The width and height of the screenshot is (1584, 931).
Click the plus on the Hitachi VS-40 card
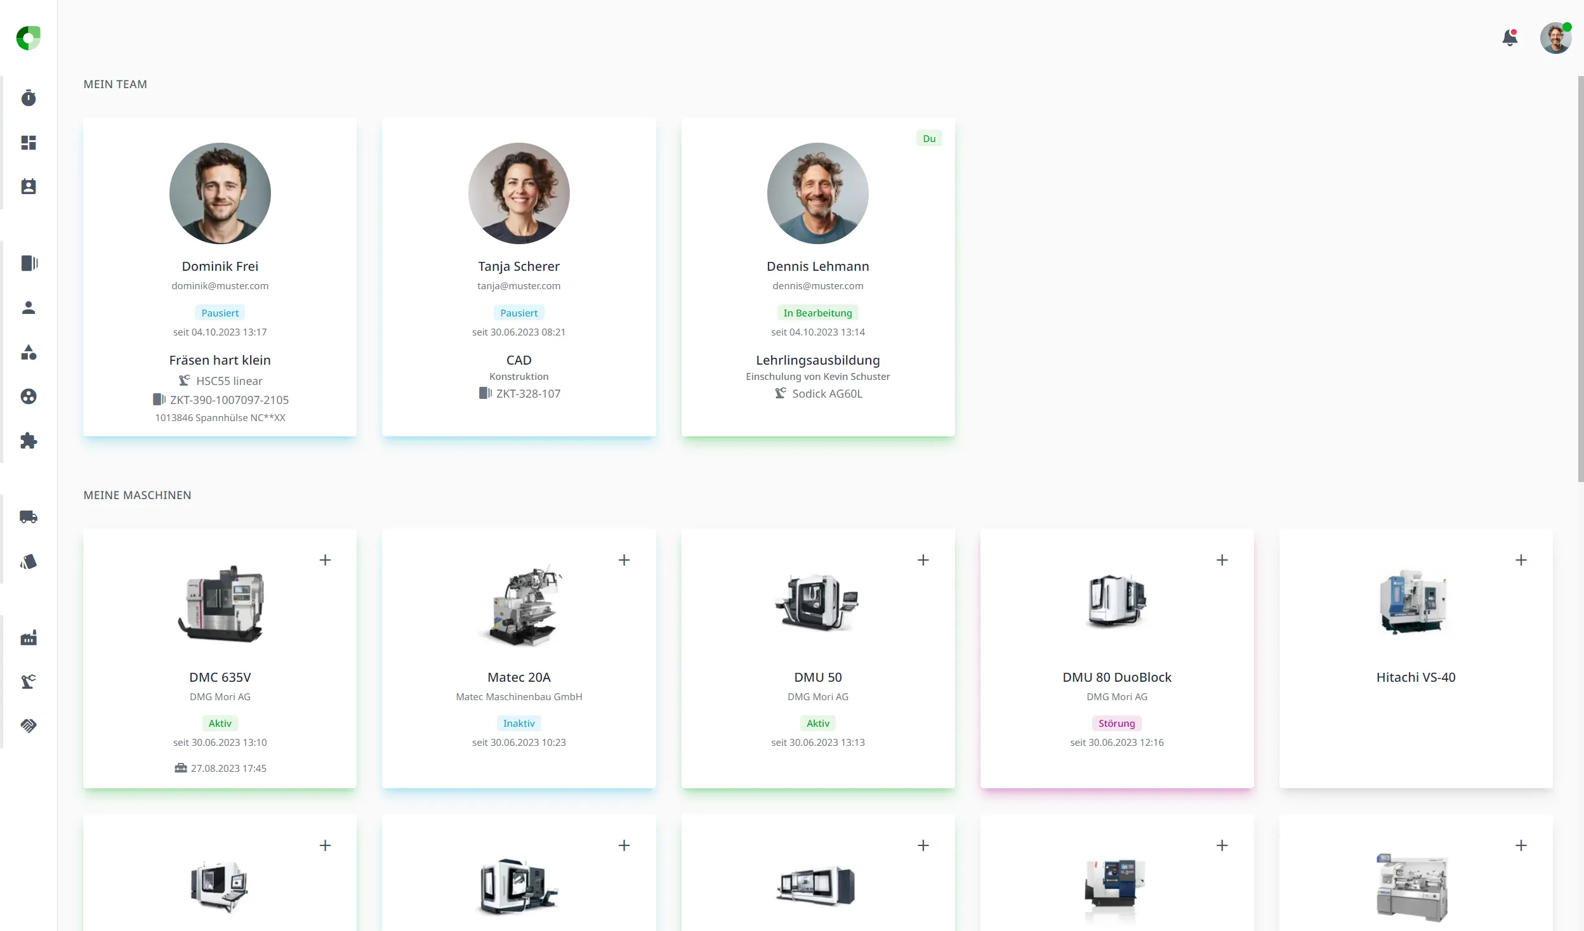1521,560
